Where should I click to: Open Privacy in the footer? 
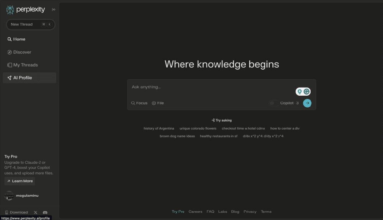coord(250,212)
